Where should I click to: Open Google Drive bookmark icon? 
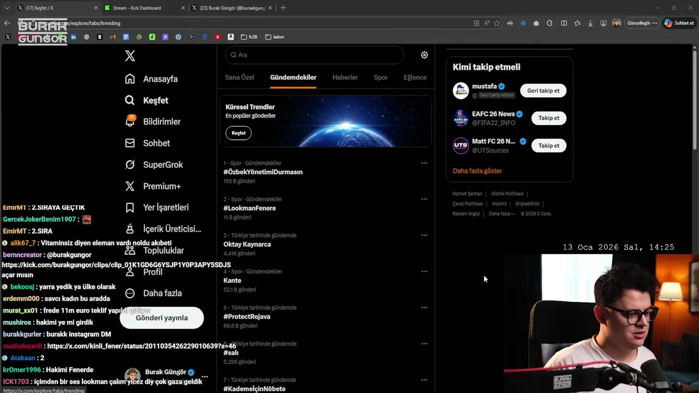[x=139, y=37]
